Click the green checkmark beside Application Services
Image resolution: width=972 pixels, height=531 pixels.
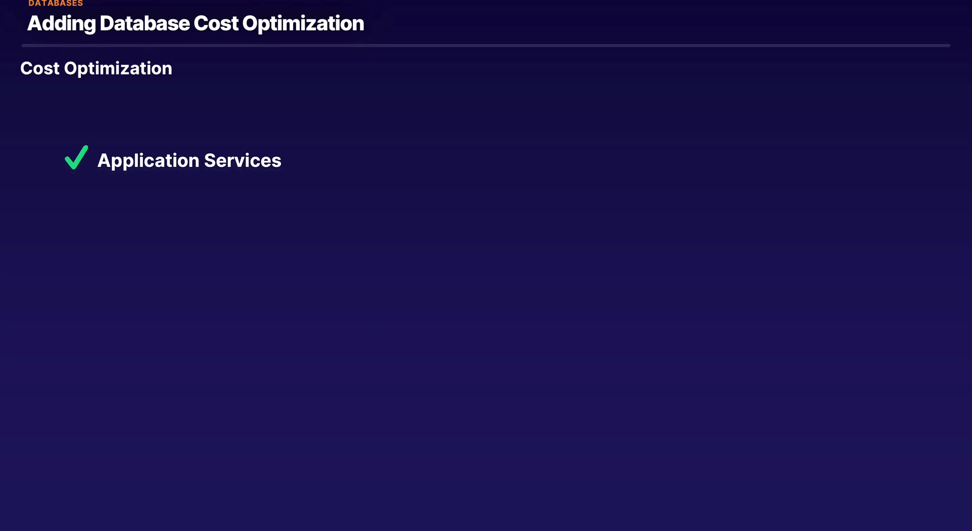click(76, 158)
